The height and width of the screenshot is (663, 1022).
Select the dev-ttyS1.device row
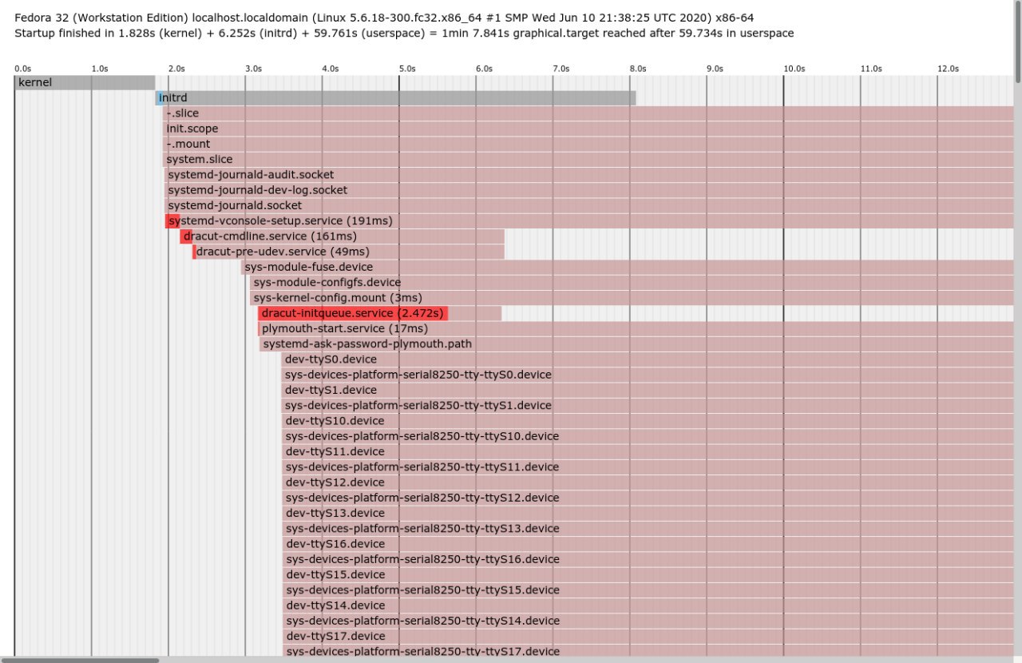(x=648, y=390)
